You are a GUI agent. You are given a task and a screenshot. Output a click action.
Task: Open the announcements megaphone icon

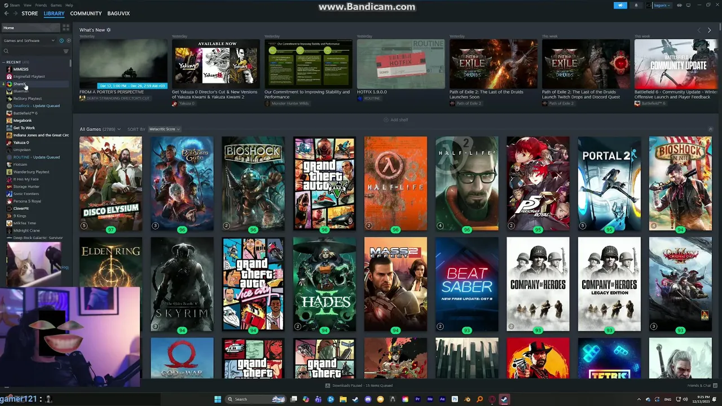[620, 5]
